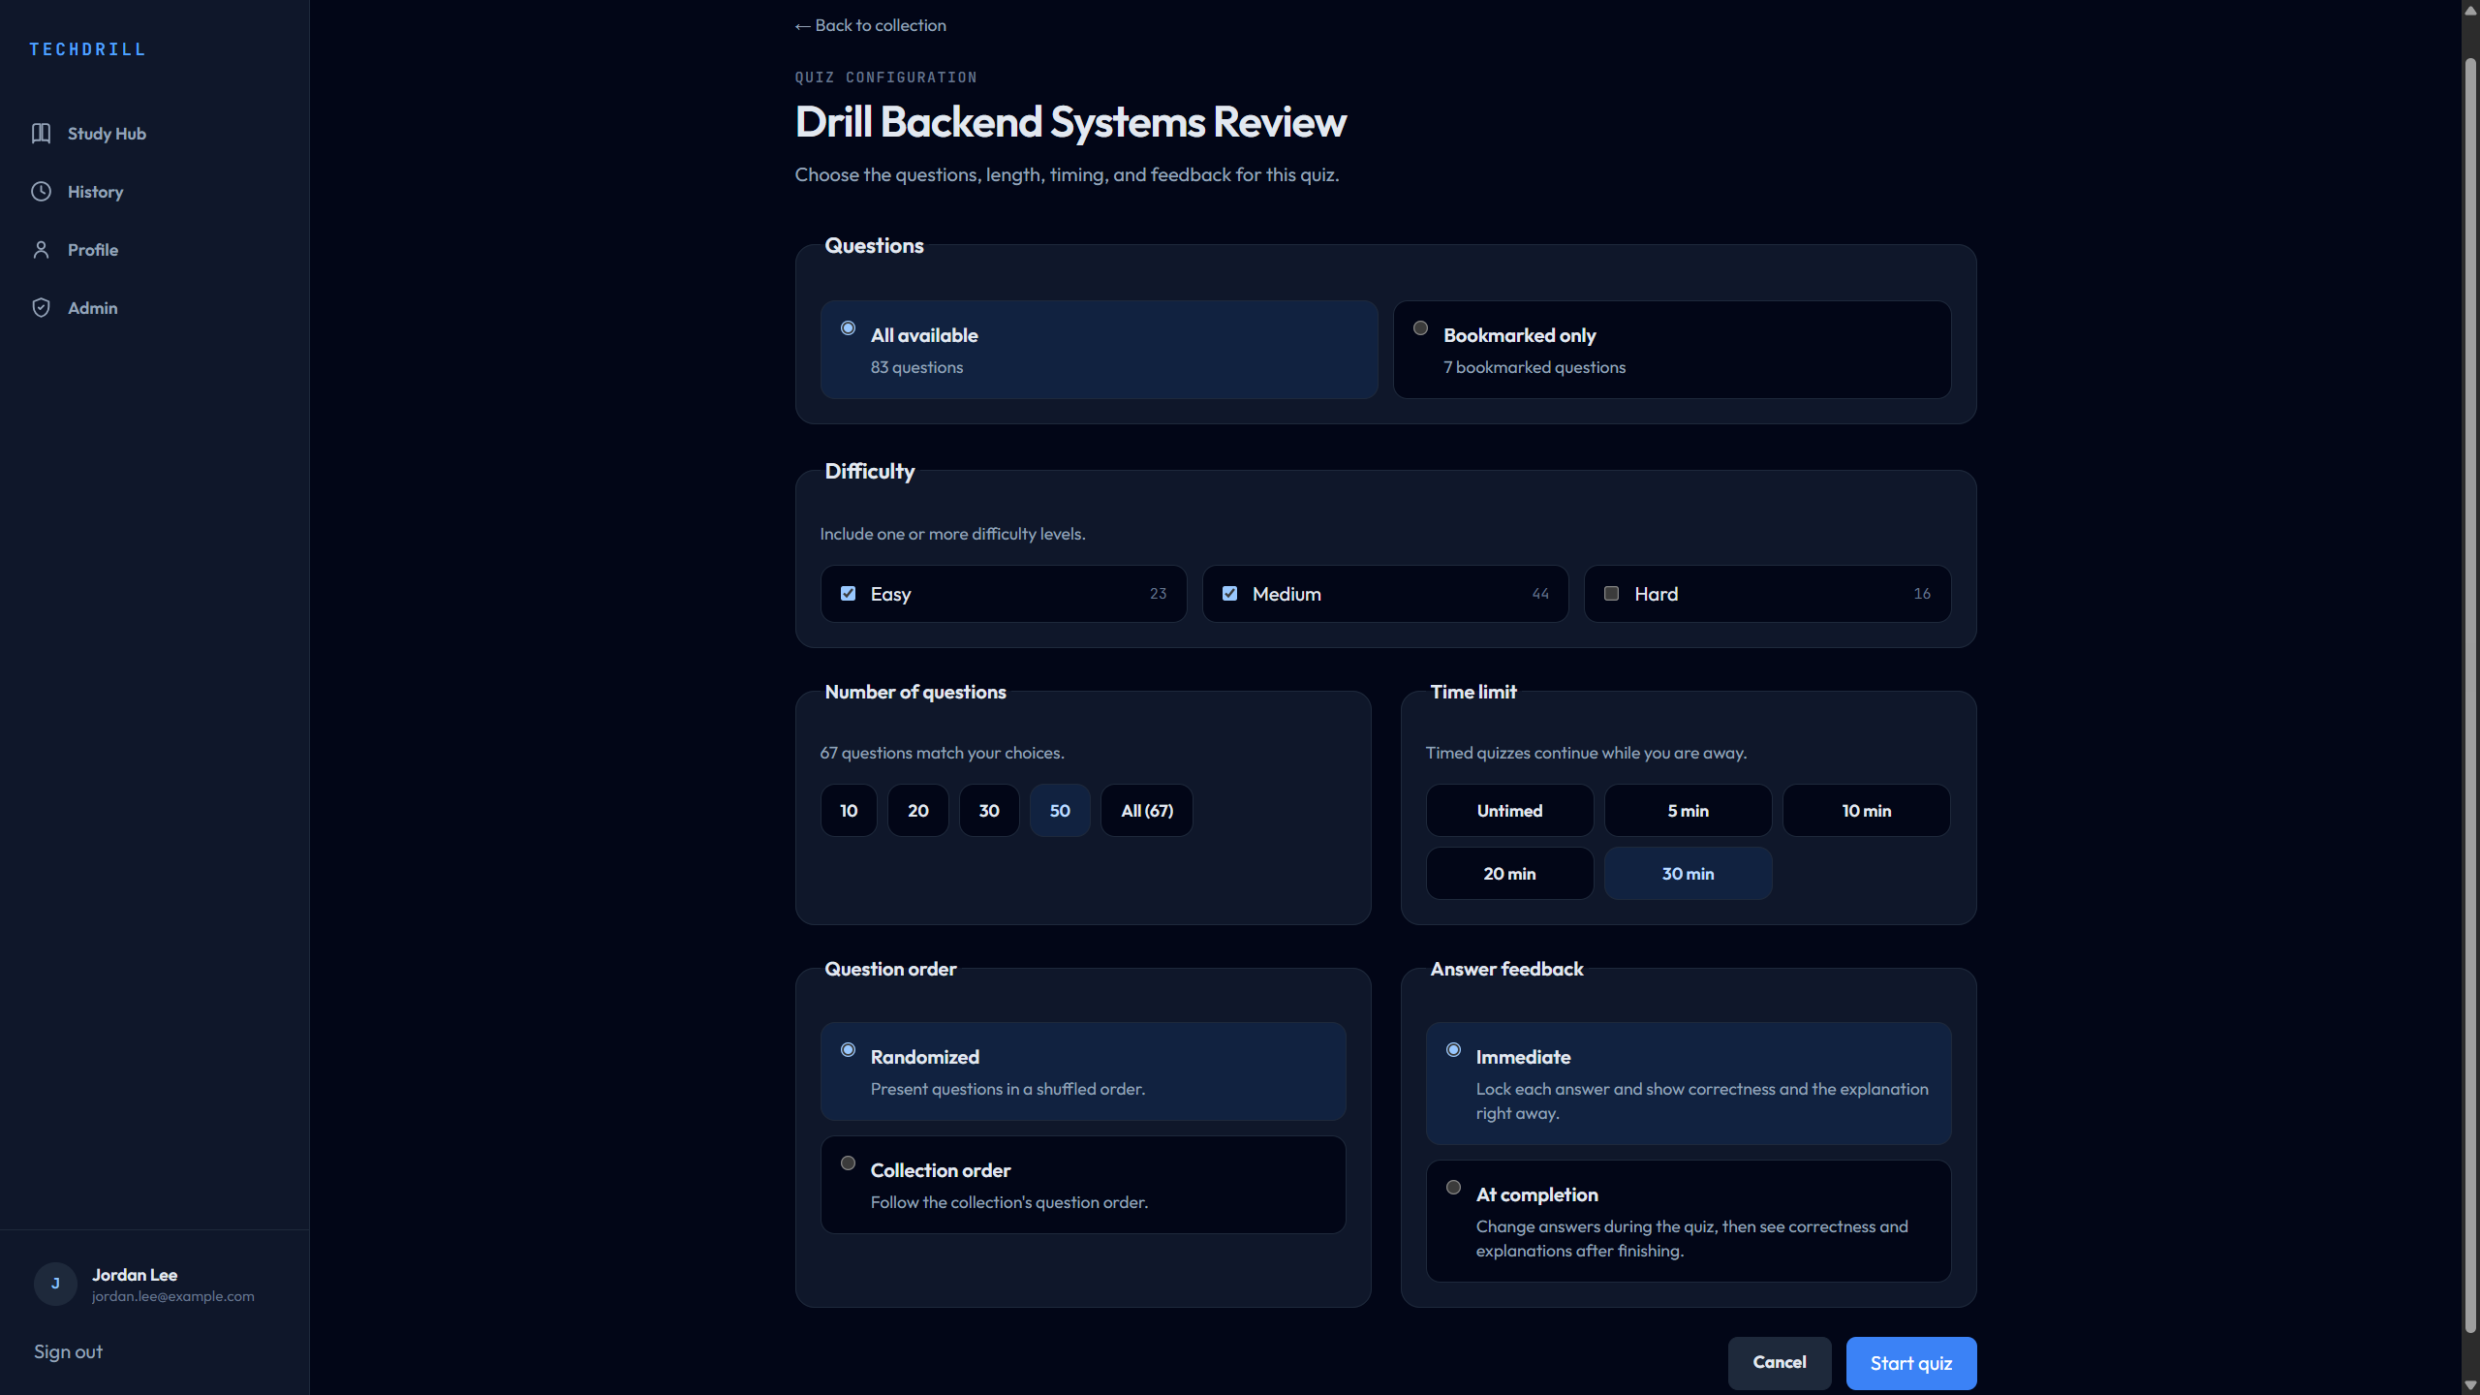Viewport: 2480px width, 1395px height.
Task: Click Sign out in the sidebar
Action: [x=68, y=1351]
